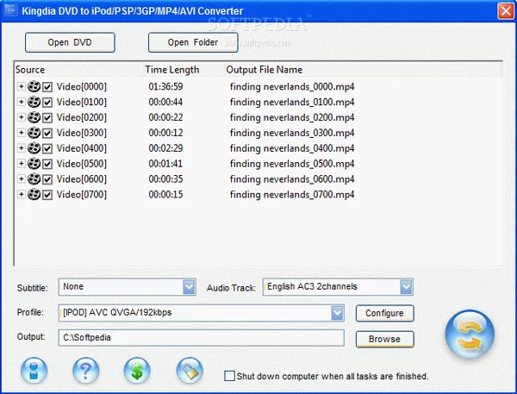
Task: Expand the Video[0700] tree node
Action: click(x=21, y=194)
